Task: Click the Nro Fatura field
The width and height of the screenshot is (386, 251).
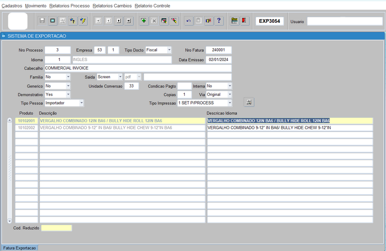Action: [218, 50]
